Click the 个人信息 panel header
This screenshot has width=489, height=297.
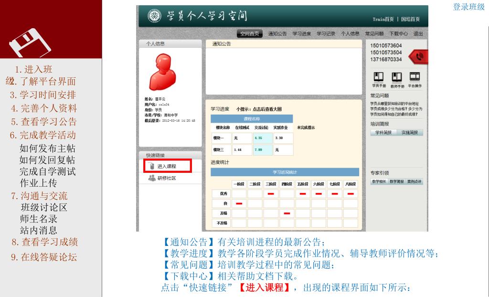(x=170, y=43)
